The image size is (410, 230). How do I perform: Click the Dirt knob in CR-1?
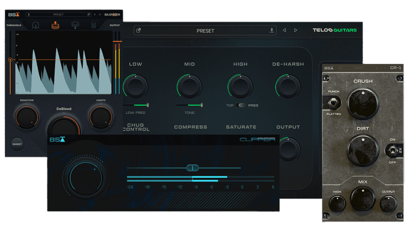pos(363,150)
